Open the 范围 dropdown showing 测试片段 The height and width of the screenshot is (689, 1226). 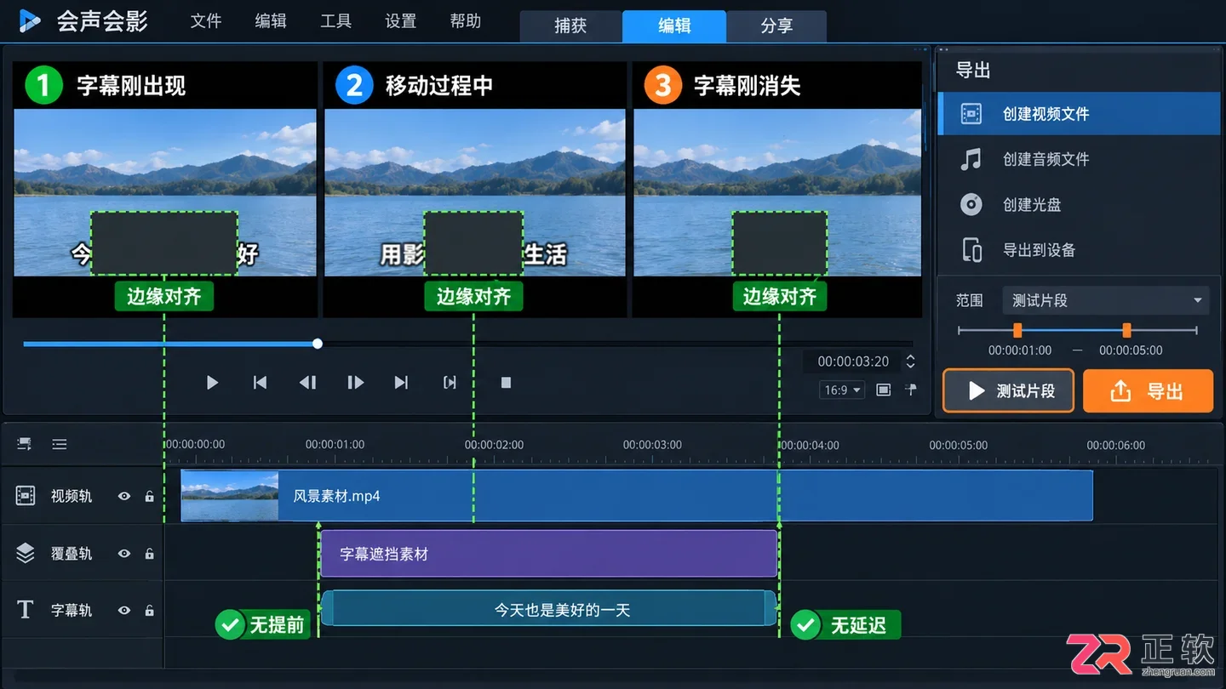(1105, 300)
